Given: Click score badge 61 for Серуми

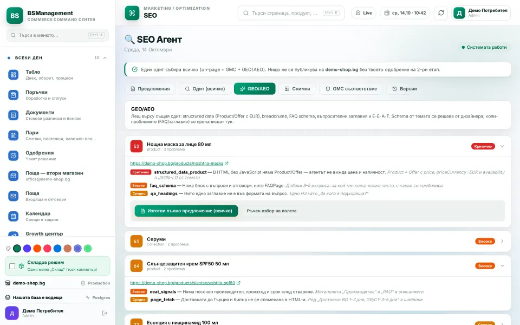Looking at the screenshot, I should coord(136,242).
